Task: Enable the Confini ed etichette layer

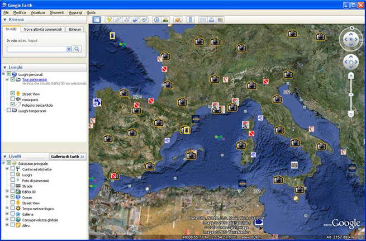Action: click(x=13, y=169)
